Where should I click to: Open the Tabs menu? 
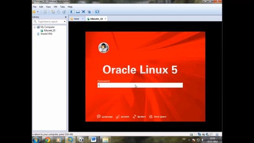tap(62, 7)
